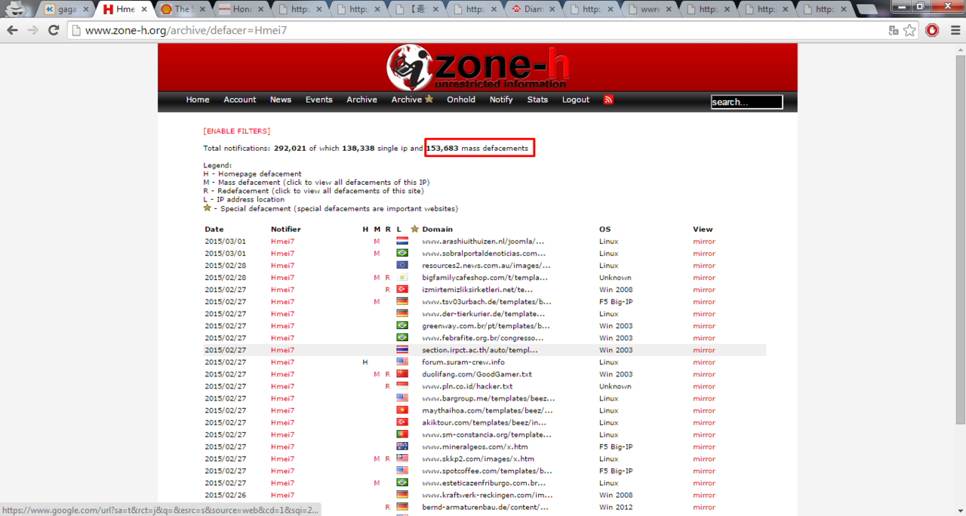Open mirror for www.der-tierkurier.de row

[x=704, y=314]
